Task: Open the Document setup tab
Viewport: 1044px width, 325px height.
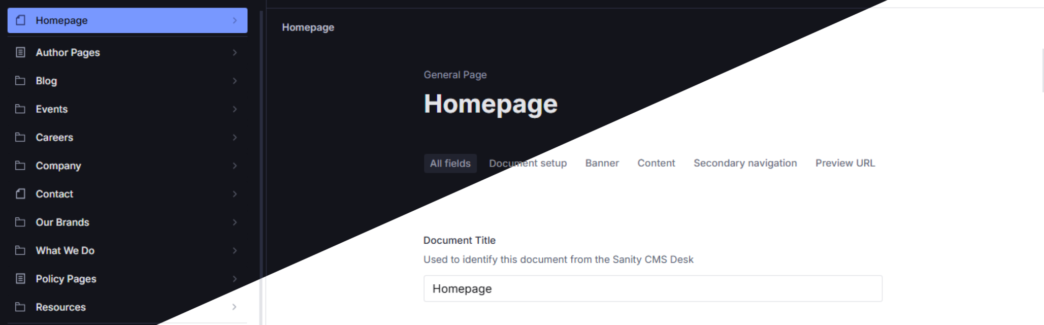Action: [x=528, y=163]
